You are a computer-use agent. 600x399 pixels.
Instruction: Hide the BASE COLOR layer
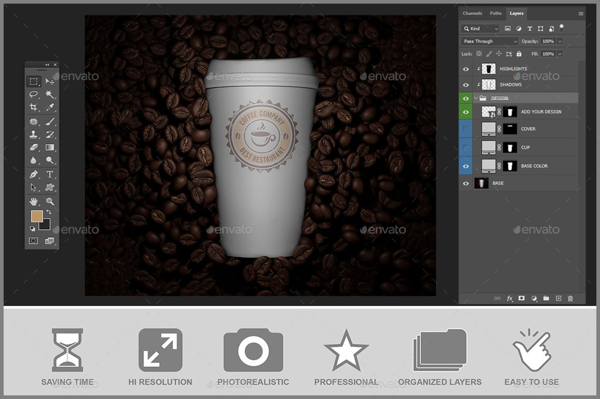[466, 166]
